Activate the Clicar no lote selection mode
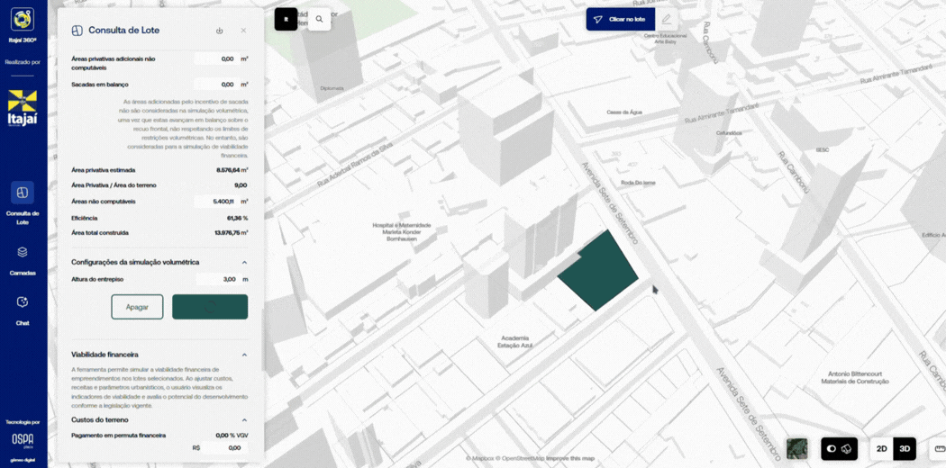Image resolution: width=946 pixels, height=468 pixels. pyautogui.click(x=620, y=19)
